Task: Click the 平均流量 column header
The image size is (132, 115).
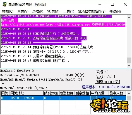Action: click(100, 93)
